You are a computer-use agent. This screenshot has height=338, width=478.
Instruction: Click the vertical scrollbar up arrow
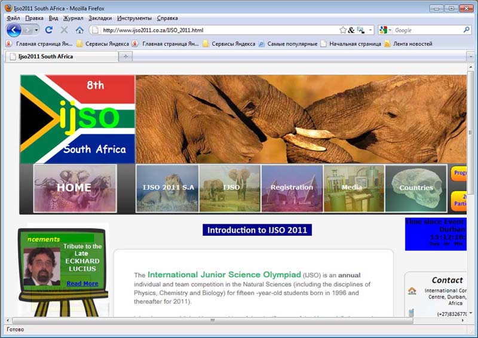pos(471,67)
